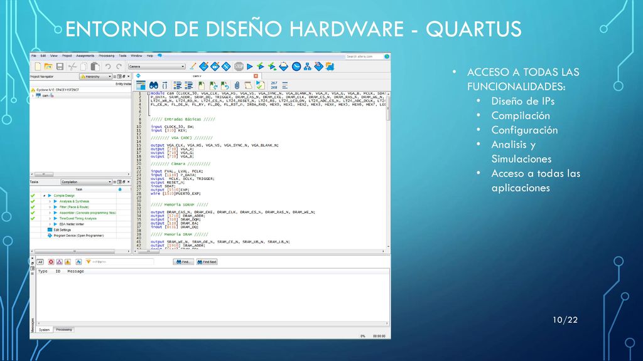Image resolution: width=643 pixels, height=361 pixels.
Task: Click the Save icon in the toolbar
Action: (60, 66)
